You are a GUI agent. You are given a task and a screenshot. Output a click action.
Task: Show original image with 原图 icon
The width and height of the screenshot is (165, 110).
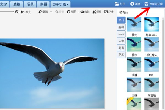(68, 12)
